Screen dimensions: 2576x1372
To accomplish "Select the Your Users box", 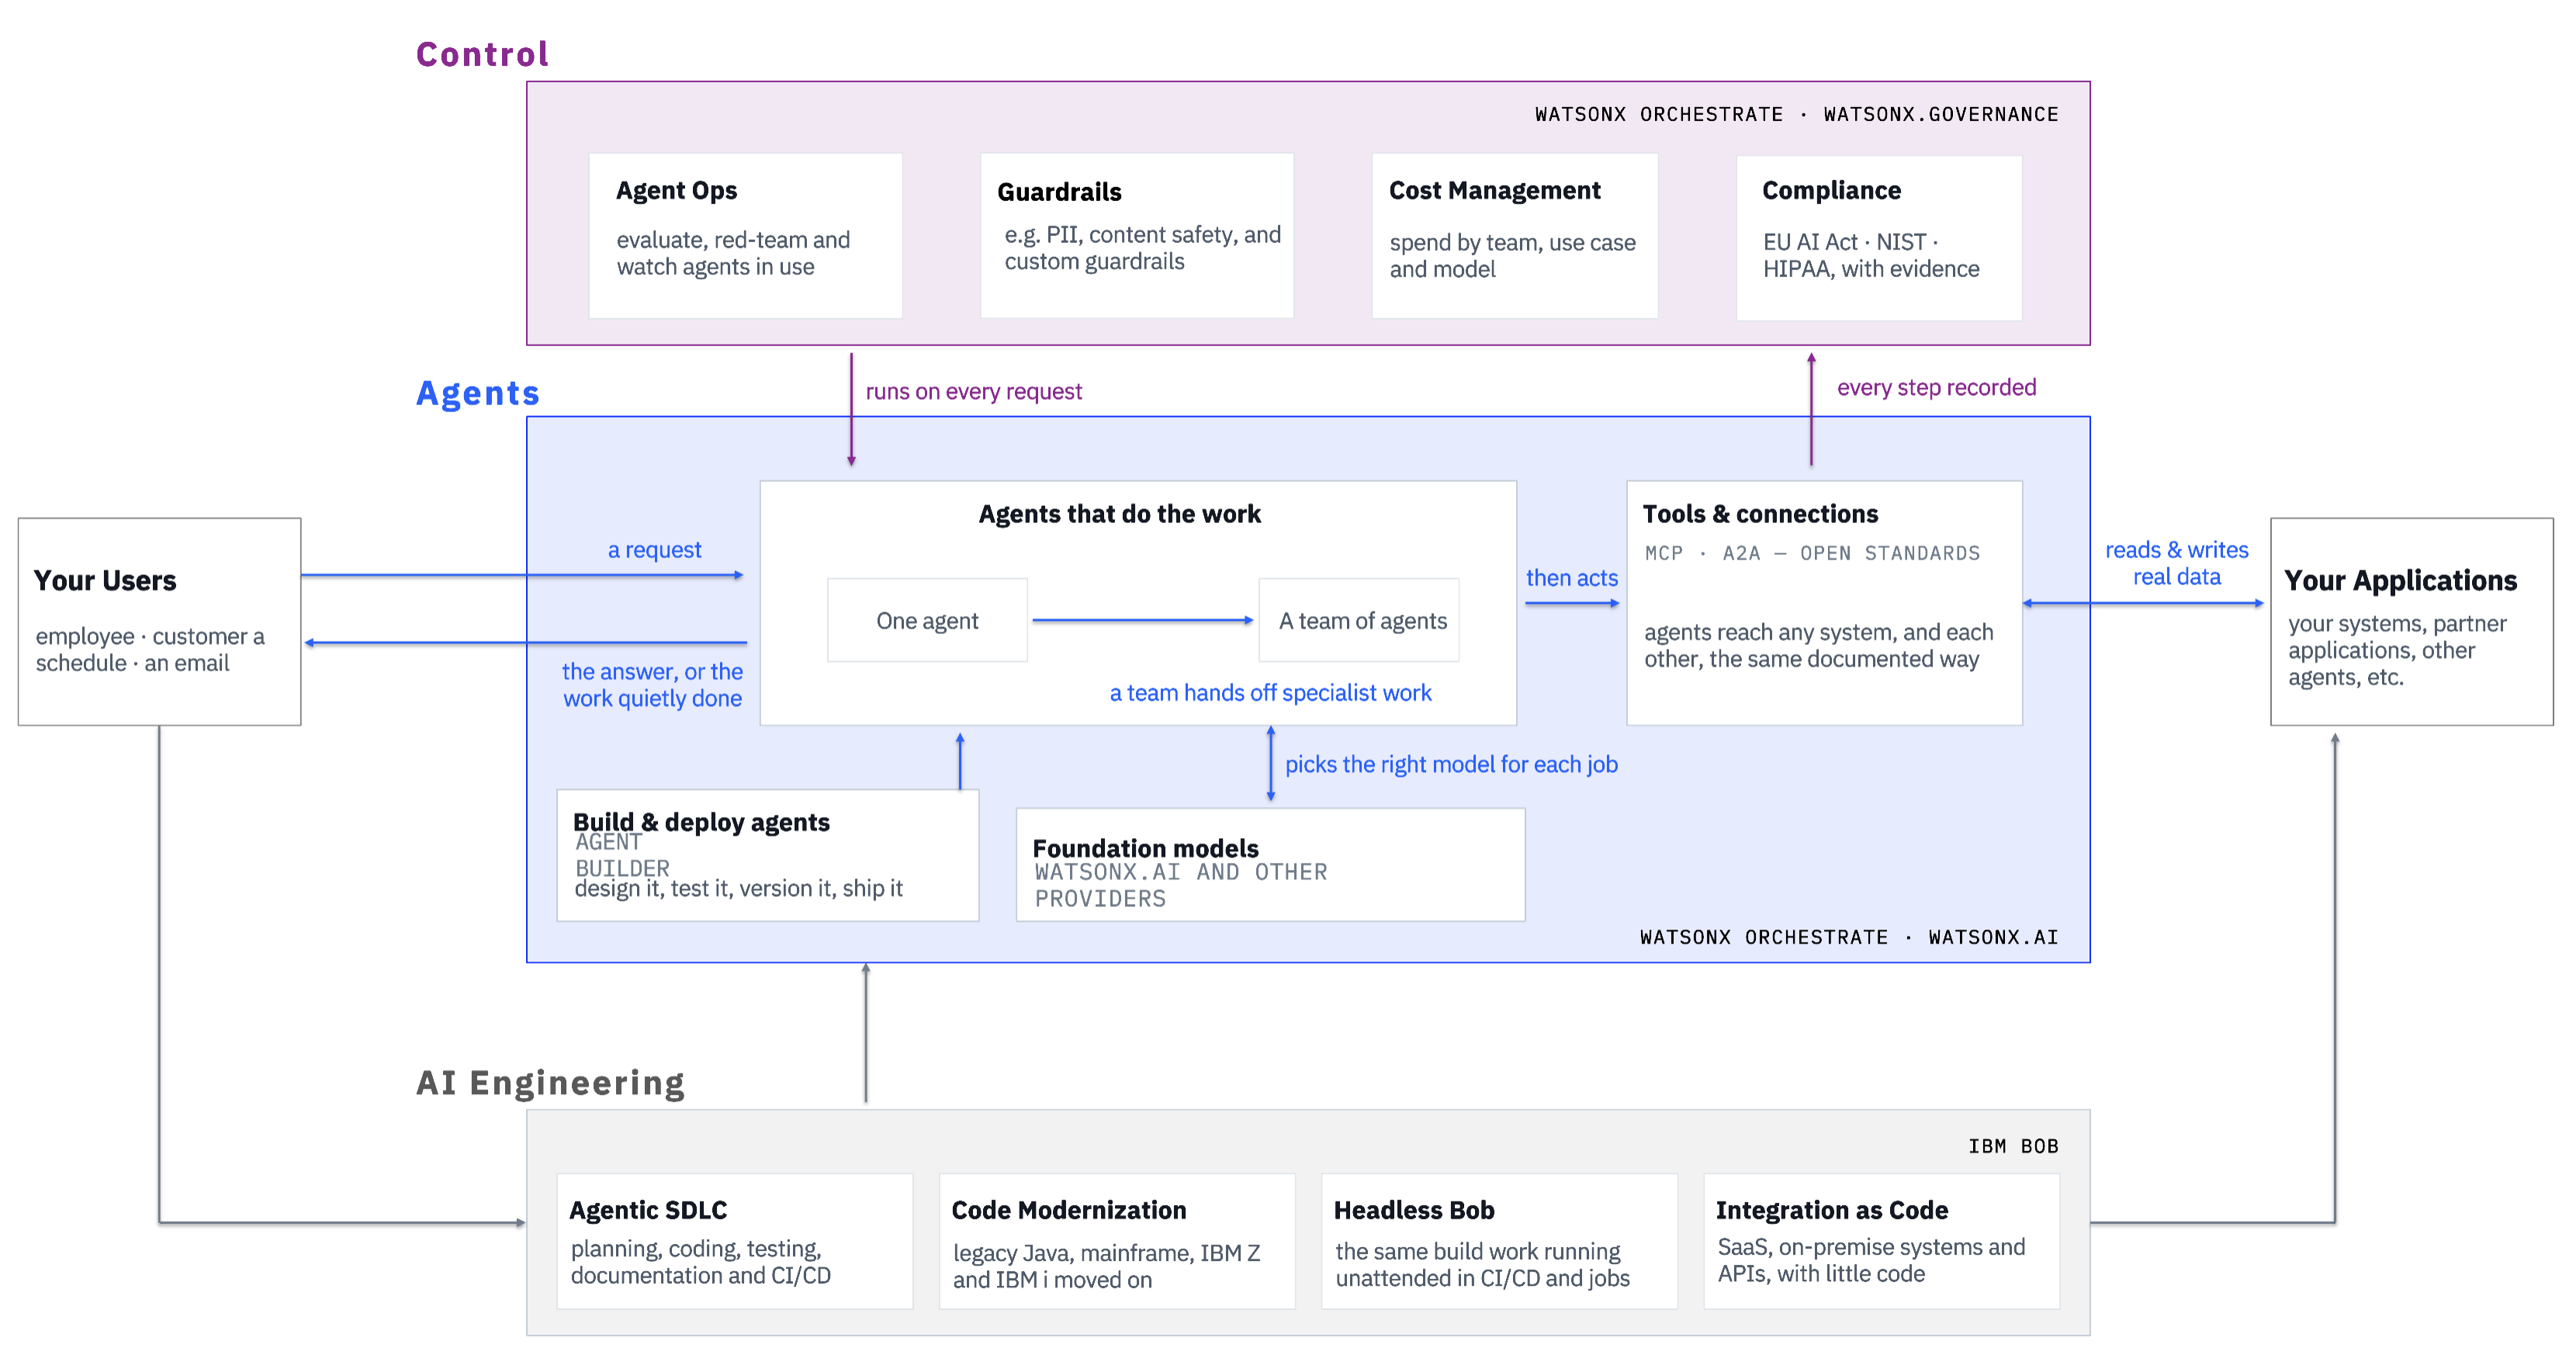I will click(160, 621).
